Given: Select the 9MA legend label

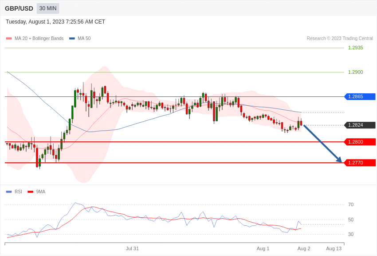Looking at the screenshot, I should pyautogui.click(x=41, y=192).
